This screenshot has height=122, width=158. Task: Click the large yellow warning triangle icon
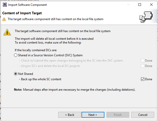pos(7,32)
